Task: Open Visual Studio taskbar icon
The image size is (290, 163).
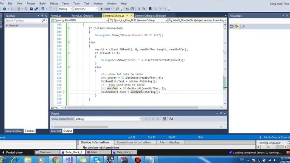Action: click(69, 160)
